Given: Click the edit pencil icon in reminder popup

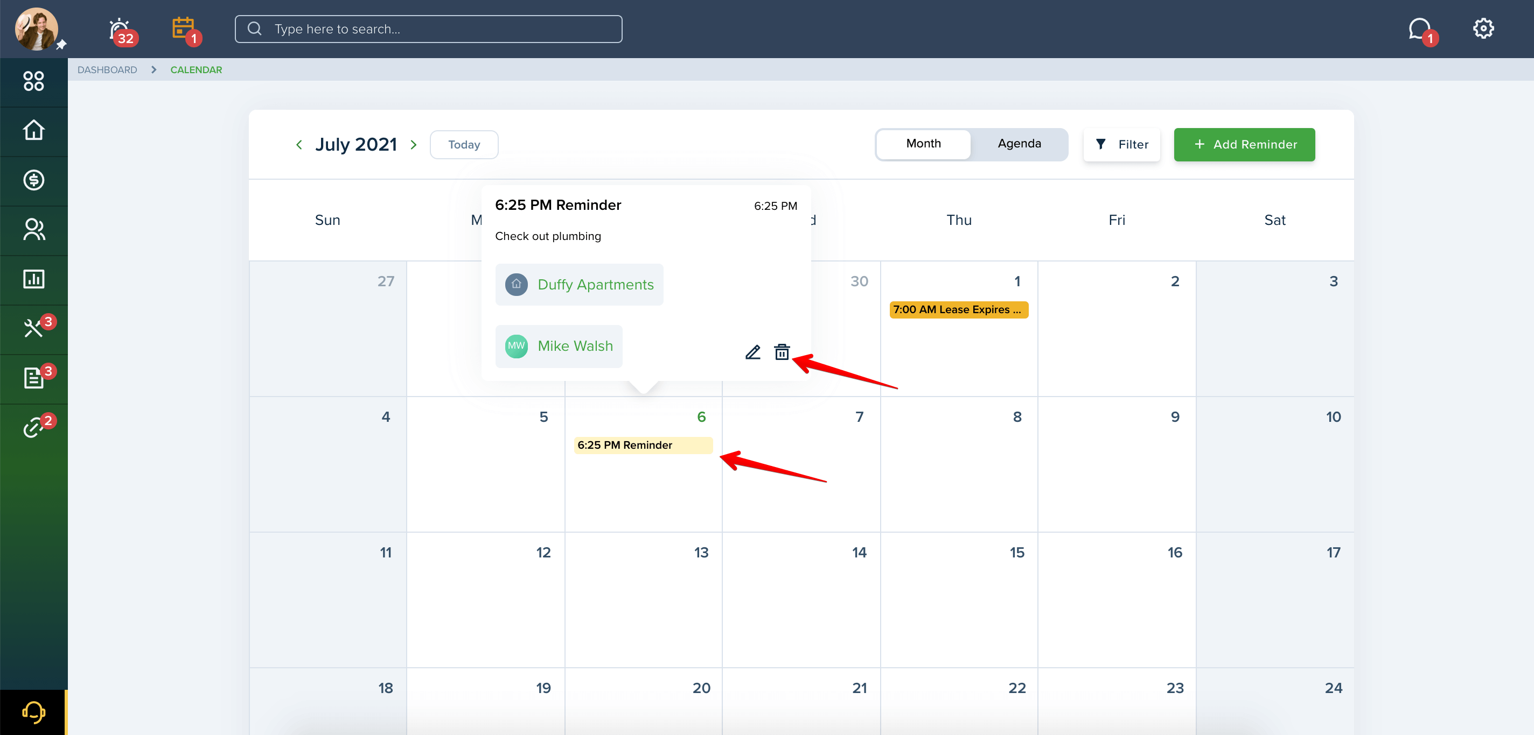Looking at the screenshot, I should [x=752, y=352].
